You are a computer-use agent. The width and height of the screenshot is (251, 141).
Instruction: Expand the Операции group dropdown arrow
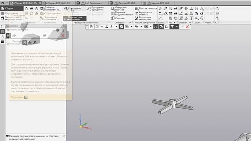tap(130, 23)
